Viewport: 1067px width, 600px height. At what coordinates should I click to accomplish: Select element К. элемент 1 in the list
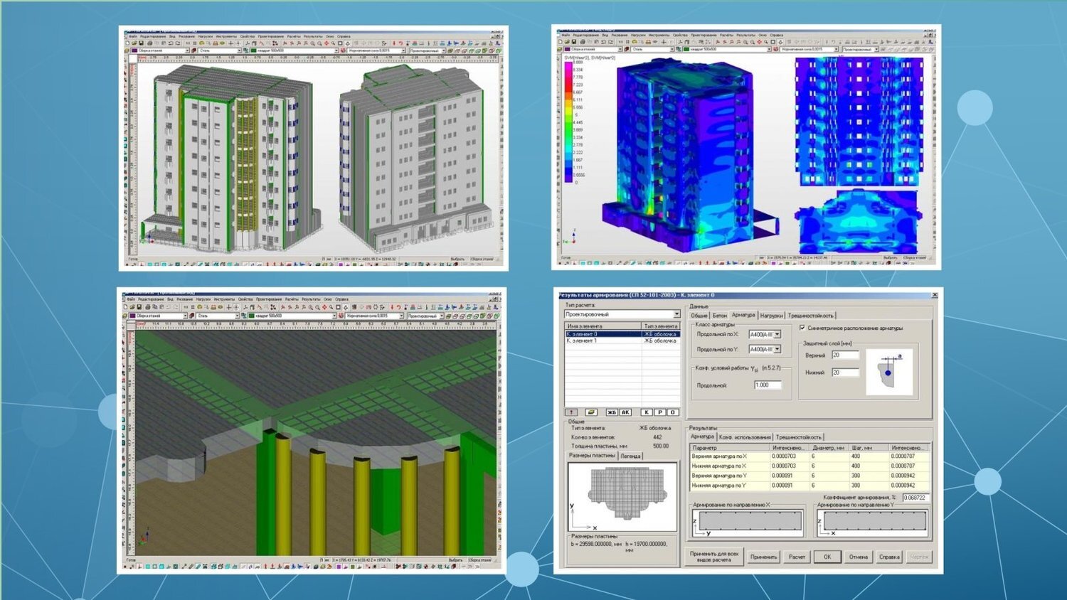pyautogui.click(x=590, y=339)
